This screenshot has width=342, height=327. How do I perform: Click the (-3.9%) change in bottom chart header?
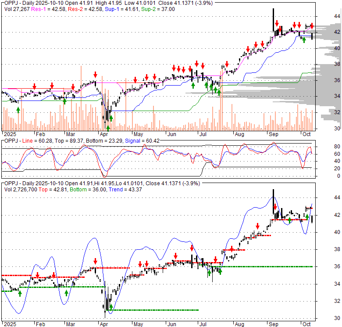[191, 183]
